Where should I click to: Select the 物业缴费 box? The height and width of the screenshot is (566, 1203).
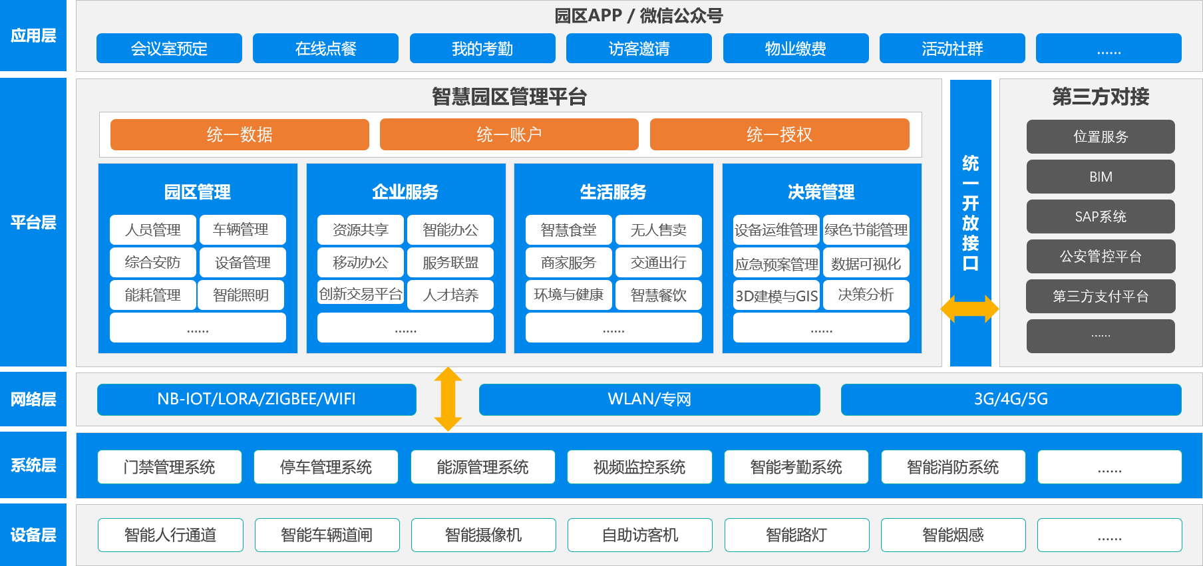coord(796,49)
